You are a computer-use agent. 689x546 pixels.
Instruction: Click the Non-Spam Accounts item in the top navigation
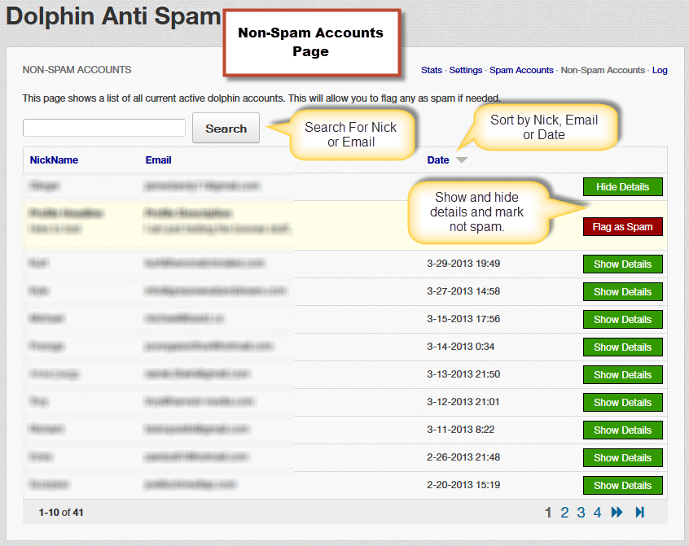(603, 70)
